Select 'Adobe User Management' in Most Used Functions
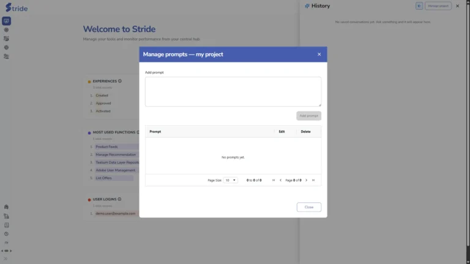470x264 pixels. pyautogui.click(x=116, y=170)
